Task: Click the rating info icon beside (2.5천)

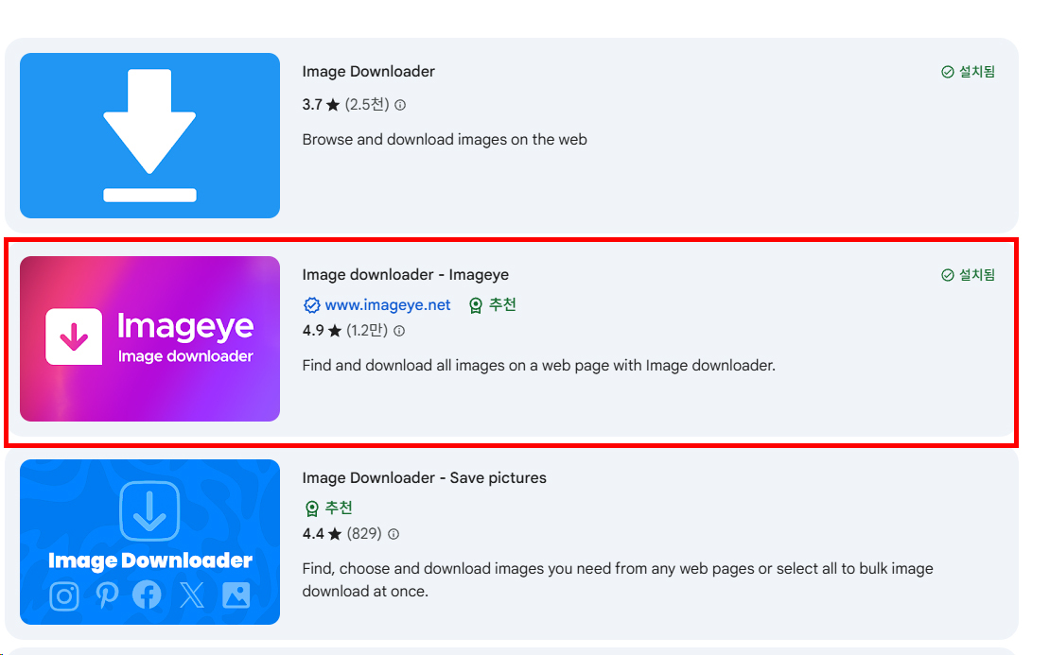Action: [400, 105]
